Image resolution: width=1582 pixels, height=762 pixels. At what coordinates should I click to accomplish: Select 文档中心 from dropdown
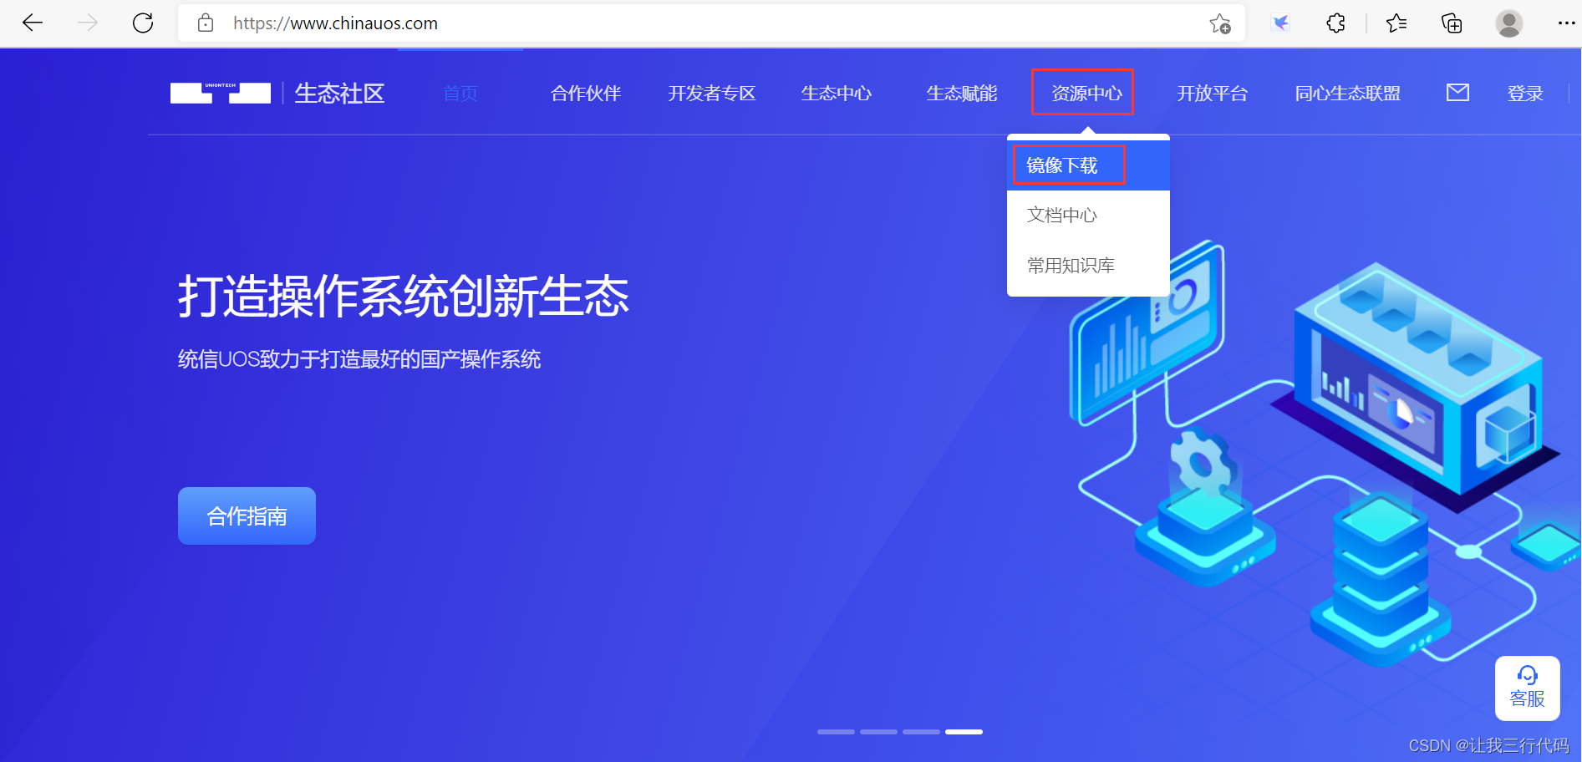tap(1088, 216)
